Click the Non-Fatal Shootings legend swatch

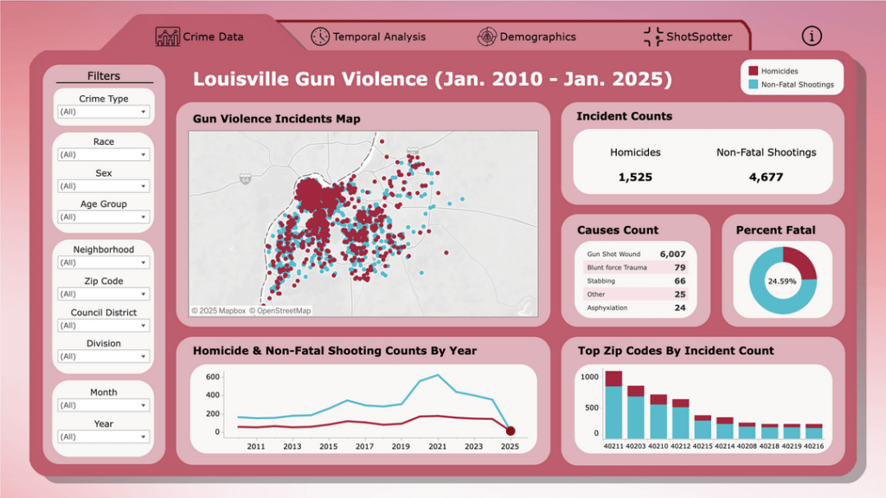point(753,84)
